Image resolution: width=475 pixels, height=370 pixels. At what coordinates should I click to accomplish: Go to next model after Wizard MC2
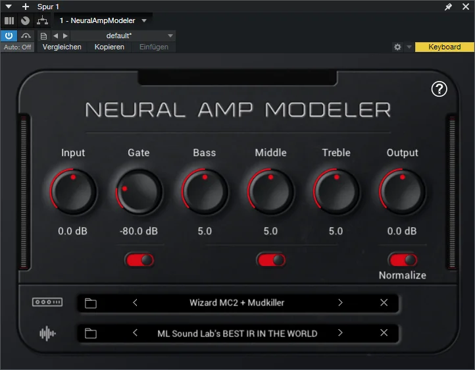[x=340, y=302]
